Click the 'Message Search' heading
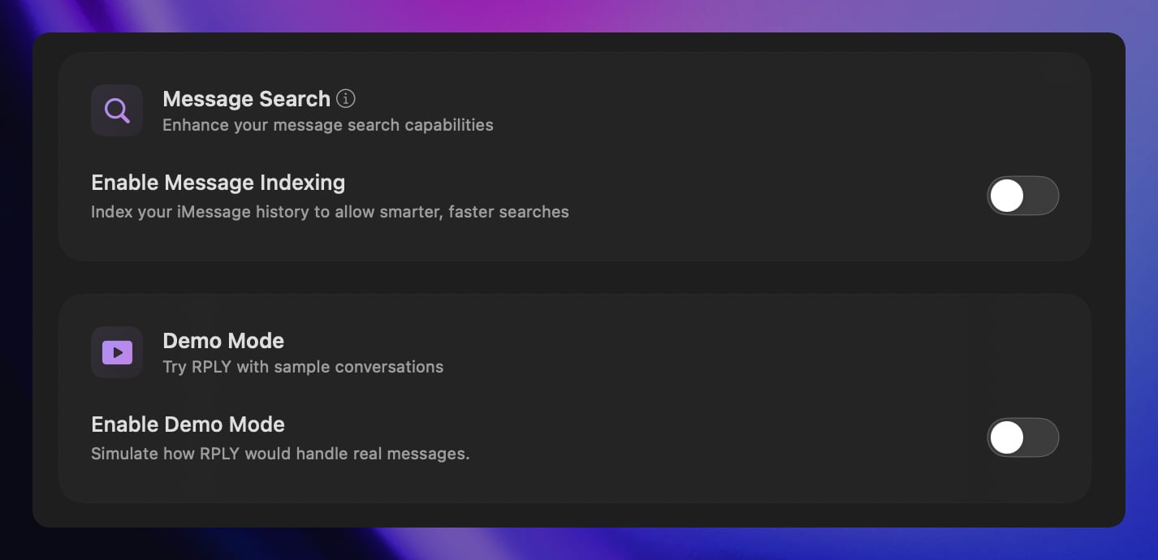 246,98
